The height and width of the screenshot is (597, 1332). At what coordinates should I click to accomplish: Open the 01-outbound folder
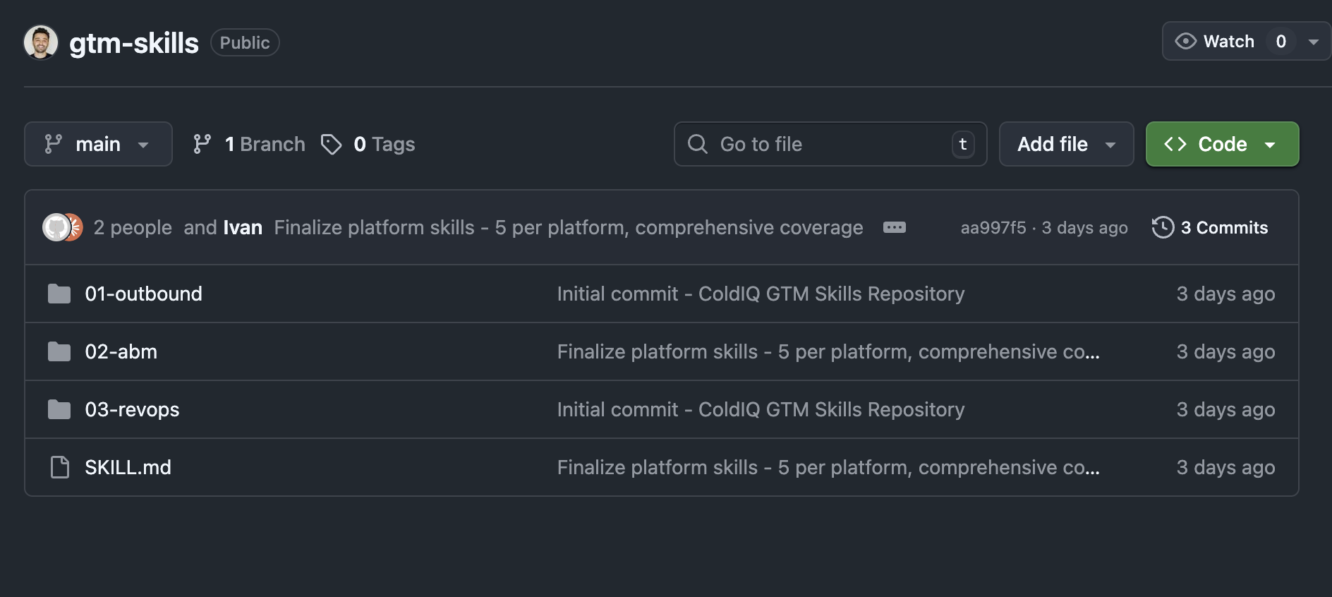coord(143,294)
